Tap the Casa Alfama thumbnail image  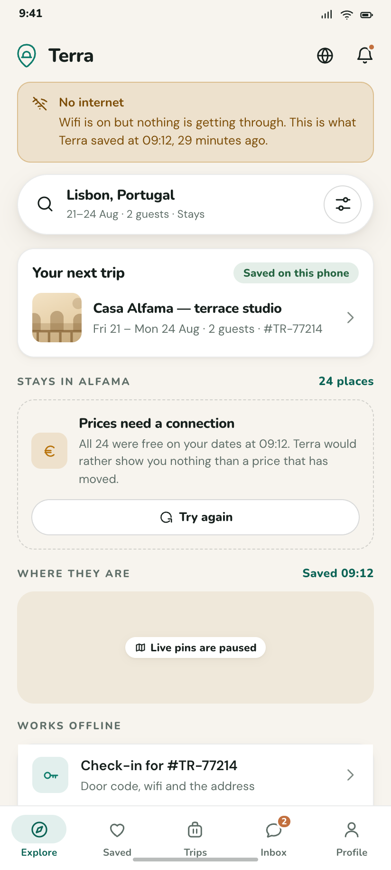[x=57, y=318]
